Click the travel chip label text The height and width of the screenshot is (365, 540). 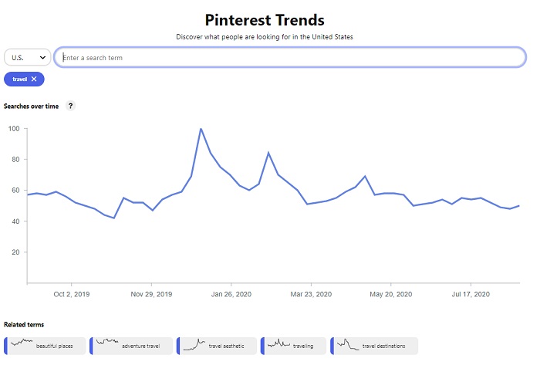[x=19, y=79]
